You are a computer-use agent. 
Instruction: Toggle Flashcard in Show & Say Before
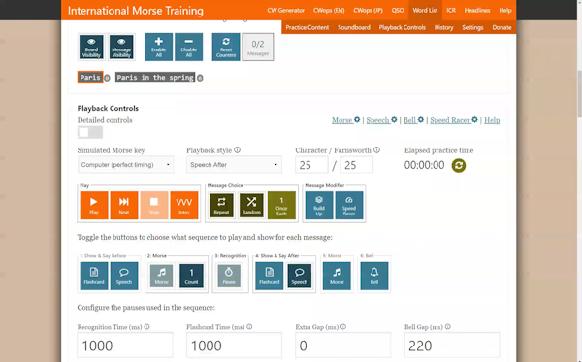coord(94,276)
